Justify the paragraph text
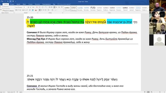The width and height of the screenshot is (166, 93). point(46,10)
